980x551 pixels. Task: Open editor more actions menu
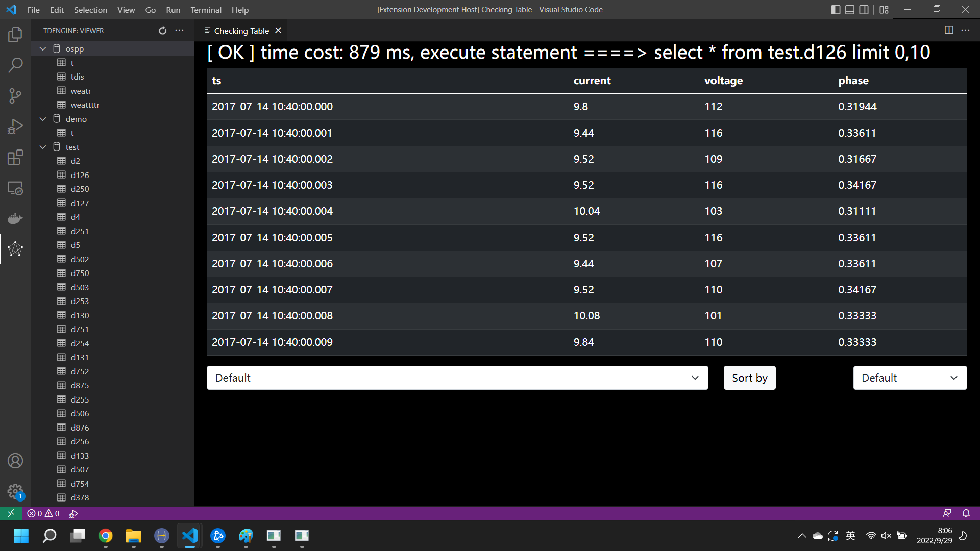point(965,30)
